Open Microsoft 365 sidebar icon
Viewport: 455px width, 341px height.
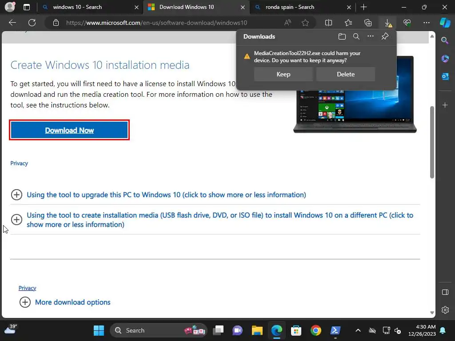[x=445, y=59]
